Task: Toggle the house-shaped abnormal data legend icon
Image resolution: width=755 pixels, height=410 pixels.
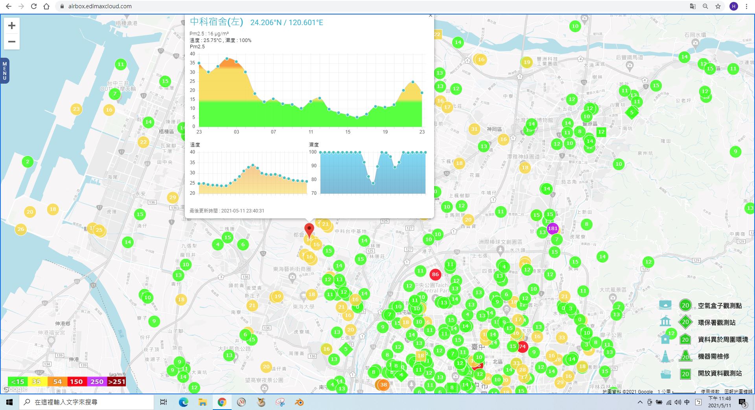Action: click(x=665, y=339)
